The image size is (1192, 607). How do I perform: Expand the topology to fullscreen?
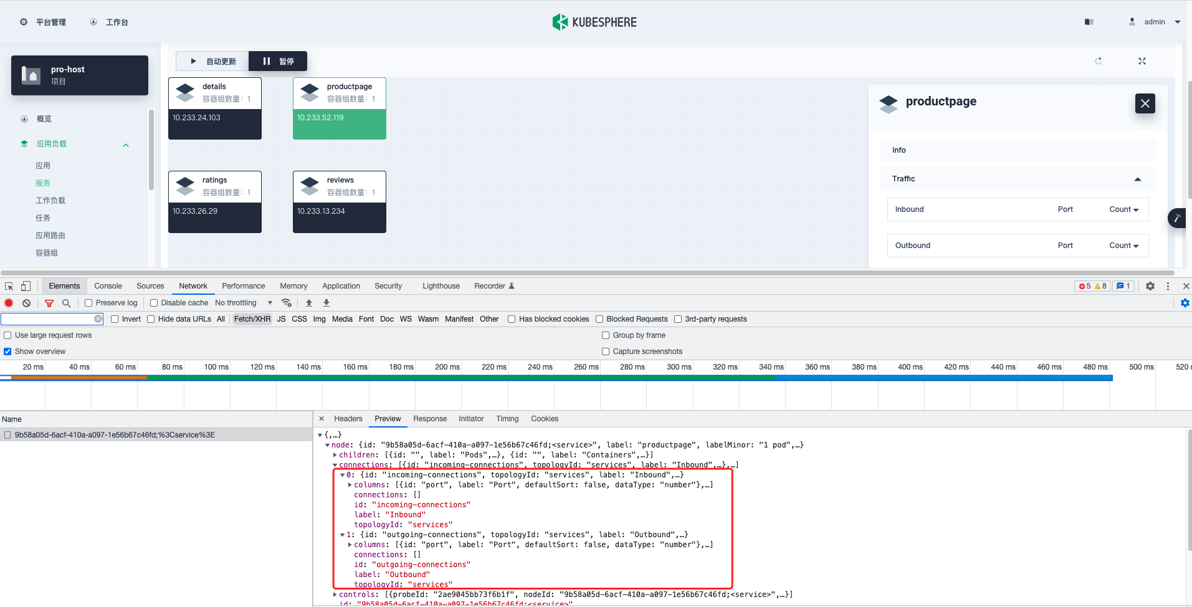coord(1142,61)
